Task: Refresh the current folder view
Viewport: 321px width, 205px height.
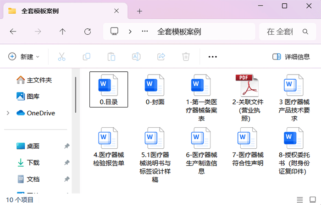Action: [x=88, y=32]
